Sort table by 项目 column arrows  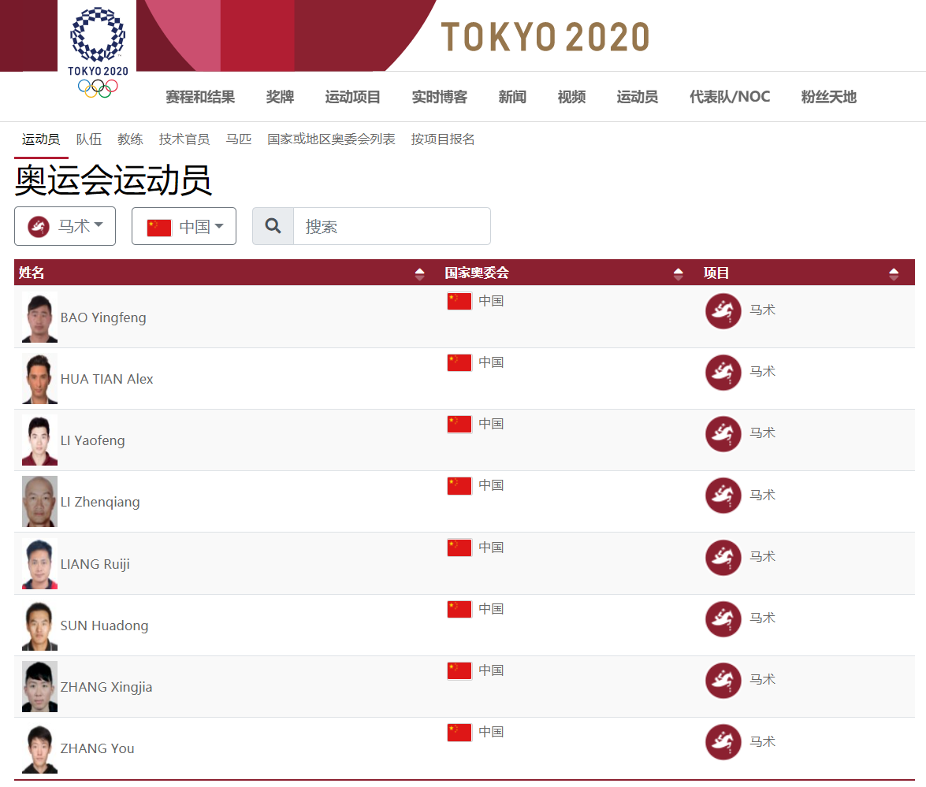(x=893, y=273)
